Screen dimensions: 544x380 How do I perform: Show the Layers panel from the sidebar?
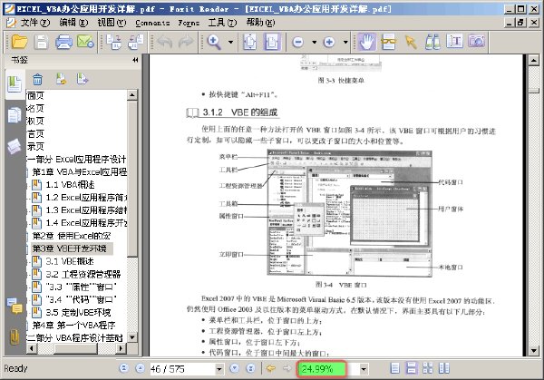click(x=14, y=146)
